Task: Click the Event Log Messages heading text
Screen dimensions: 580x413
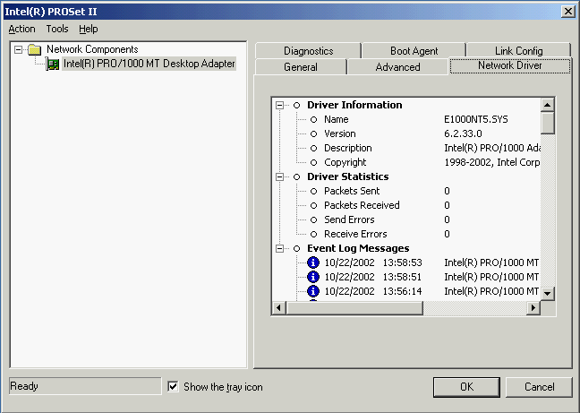Action: point(358,248)
